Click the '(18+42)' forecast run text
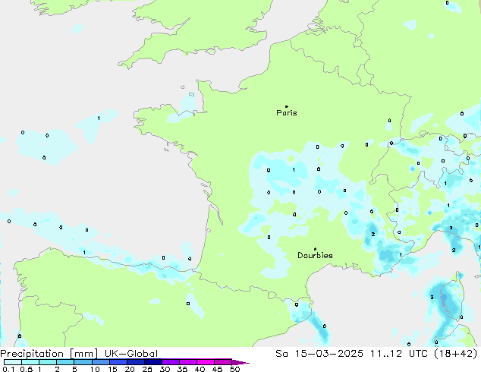Screen dimensions: 481x372 (x=457, y=354)
